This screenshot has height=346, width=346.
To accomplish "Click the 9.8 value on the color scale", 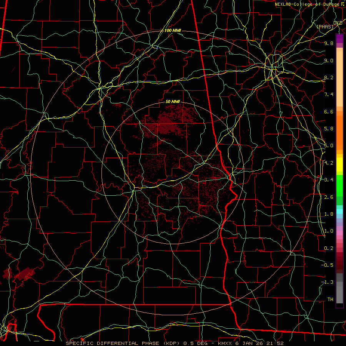I will pyautogui.click(x=329, y=43).
